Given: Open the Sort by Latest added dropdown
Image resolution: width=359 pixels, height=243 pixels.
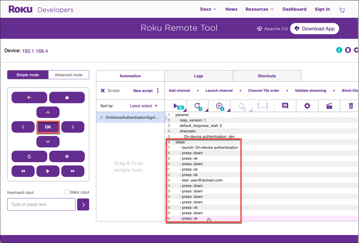Looking at the screenshot, I should click(144, 106).
